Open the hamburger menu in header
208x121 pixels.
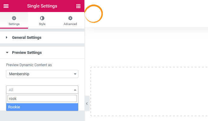[x=6, y=6]
